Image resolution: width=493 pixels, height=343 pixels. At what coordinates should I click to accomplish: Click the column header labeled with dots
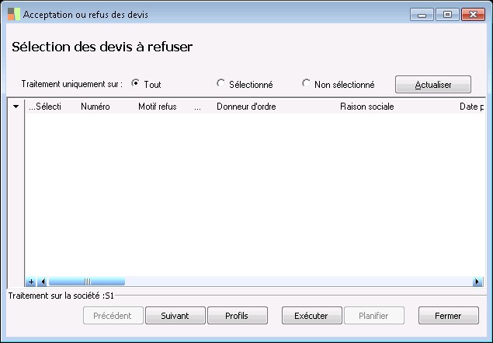(x=197, y=107)
